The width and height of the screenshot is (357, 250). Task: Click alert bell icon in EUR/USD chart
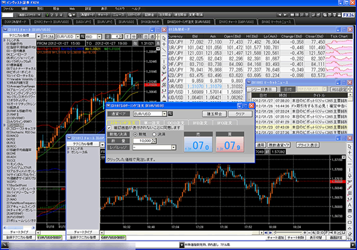click(164, 68)
